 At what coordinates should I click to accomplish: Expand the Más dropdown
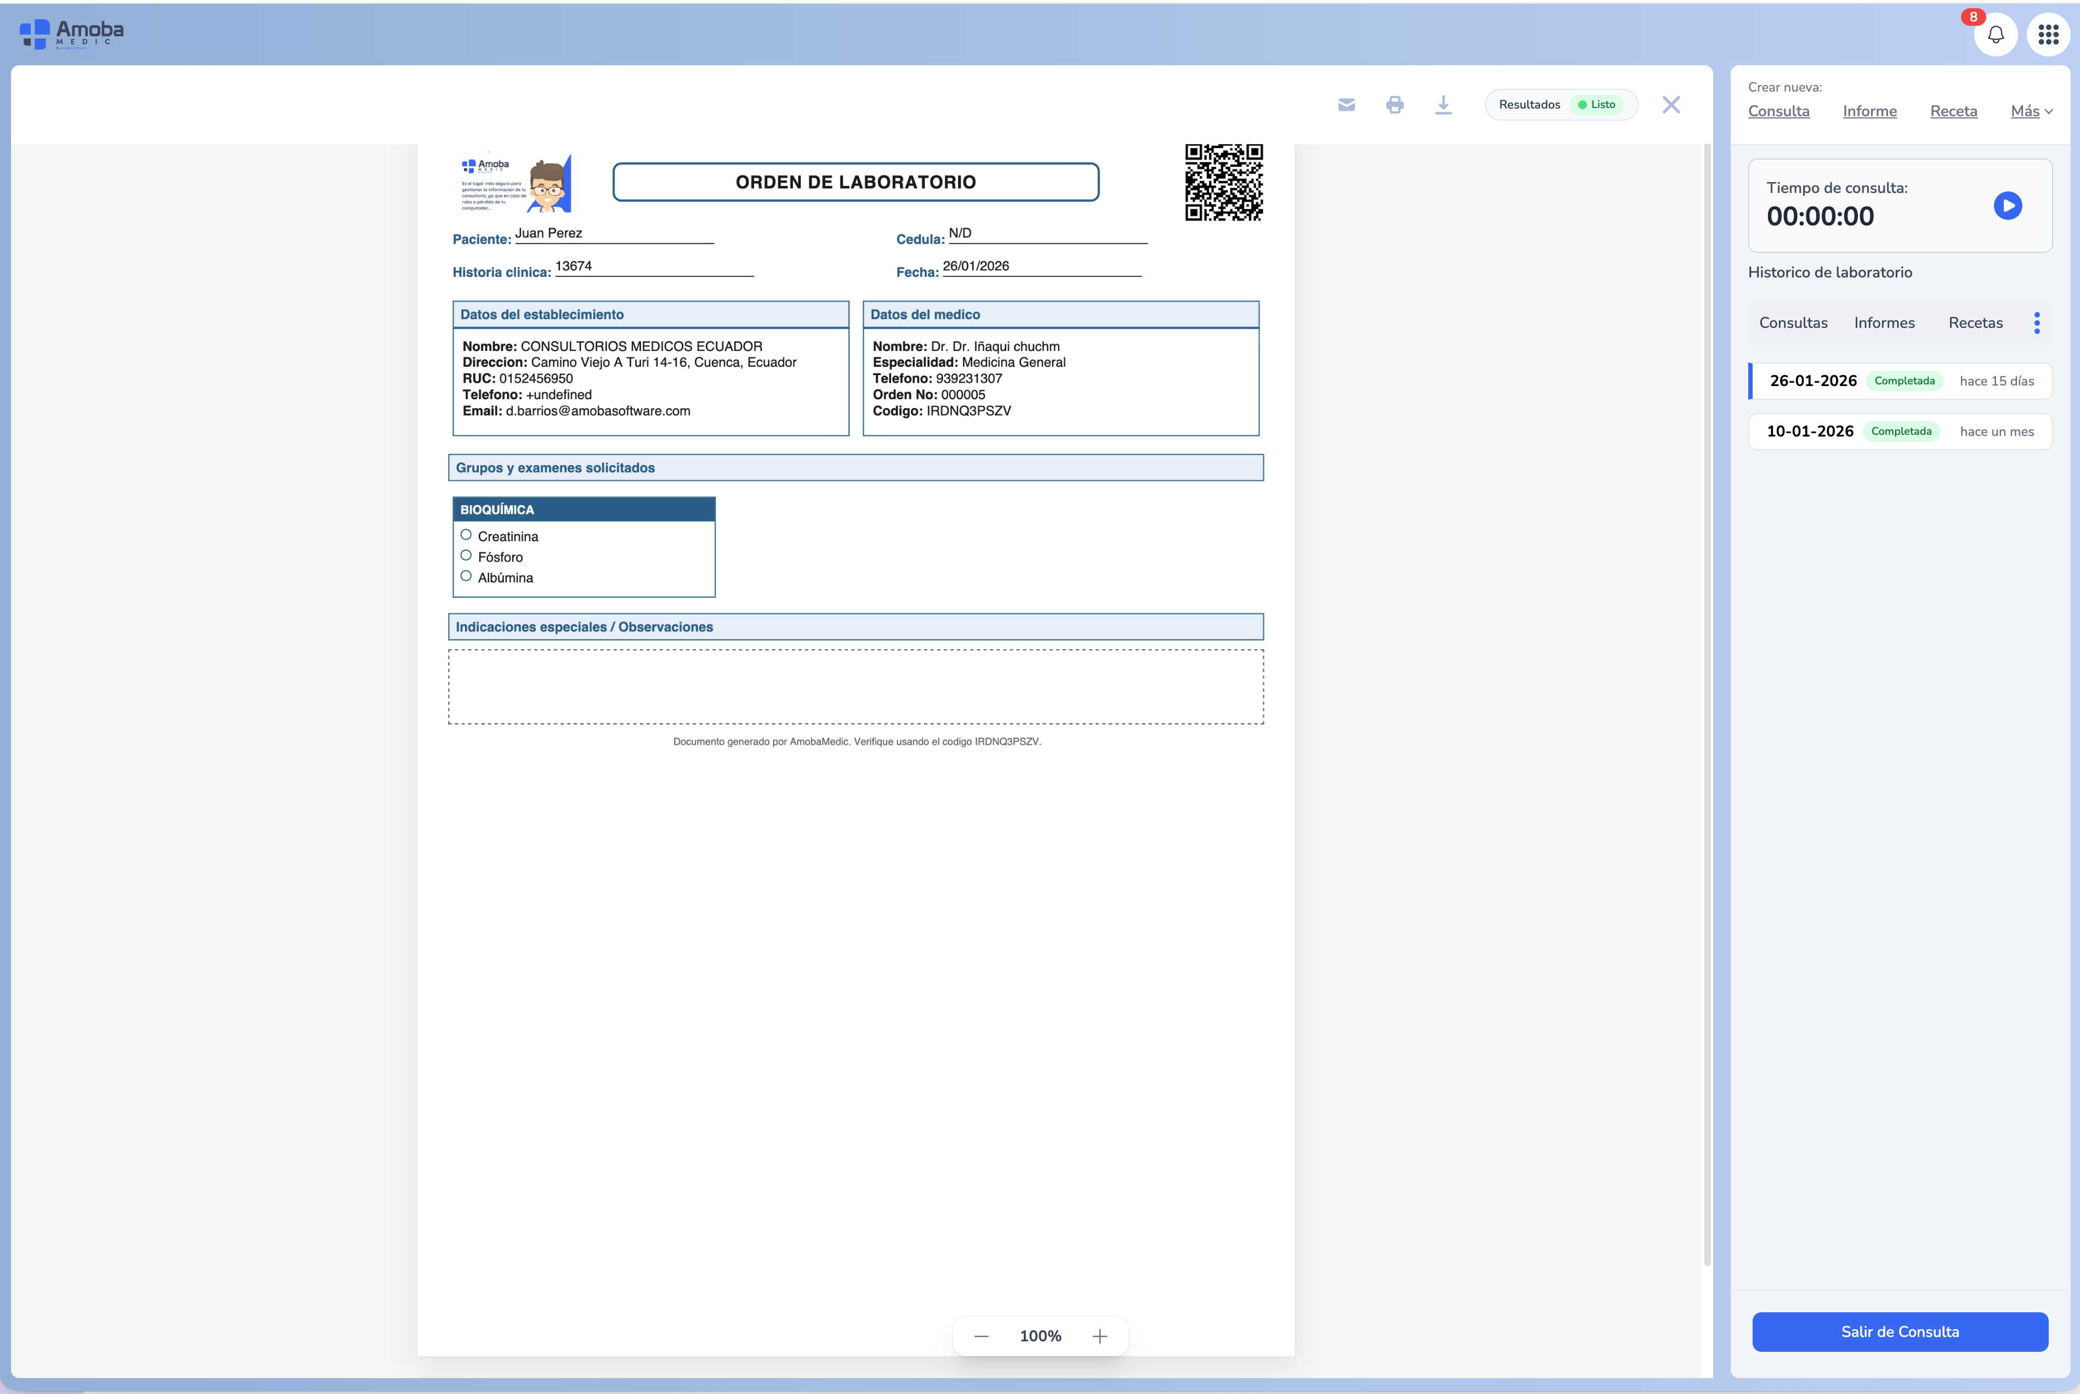click(x=2031, y=111)
